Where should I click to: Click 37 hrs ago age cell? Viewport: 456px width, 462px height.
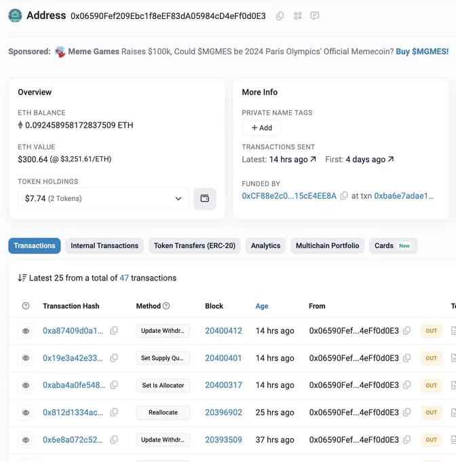[275, 440]
